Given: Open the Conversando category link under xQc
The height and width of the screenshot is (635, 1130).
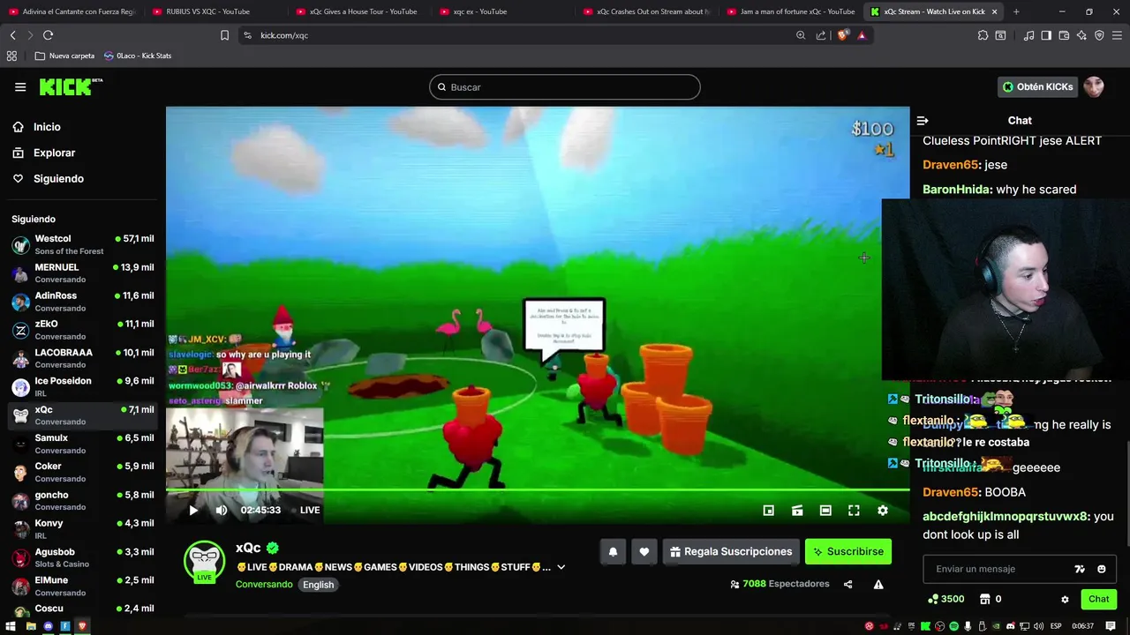Looking at the screenshot, I should click(264, 585).
